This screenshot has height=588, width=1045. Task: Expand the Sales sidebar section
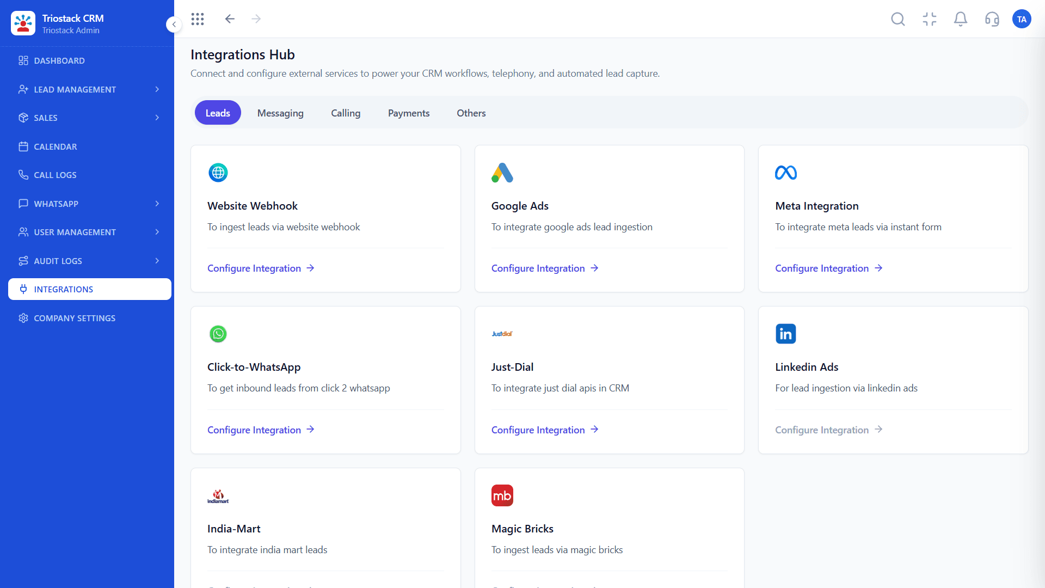click(90, 118)
